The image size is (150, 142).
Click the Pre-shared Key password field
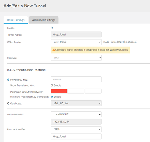[x=76, y=79]
